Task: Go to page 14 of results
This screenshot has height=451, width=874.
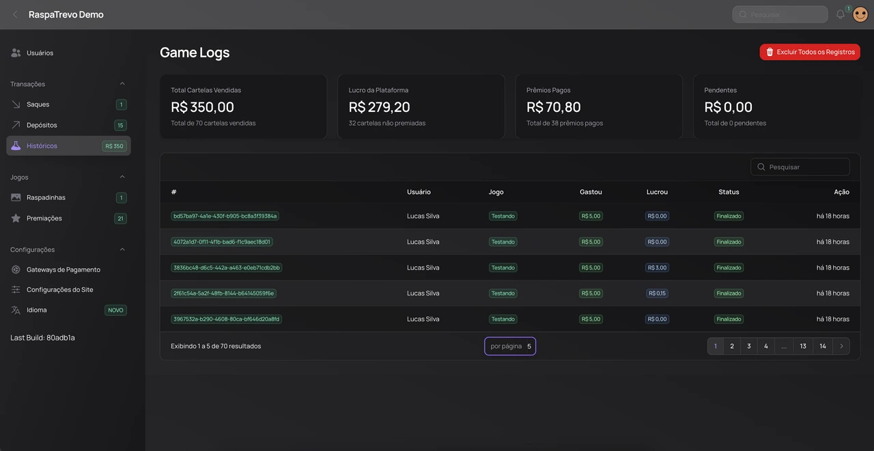Action: (x=821, y=345)
